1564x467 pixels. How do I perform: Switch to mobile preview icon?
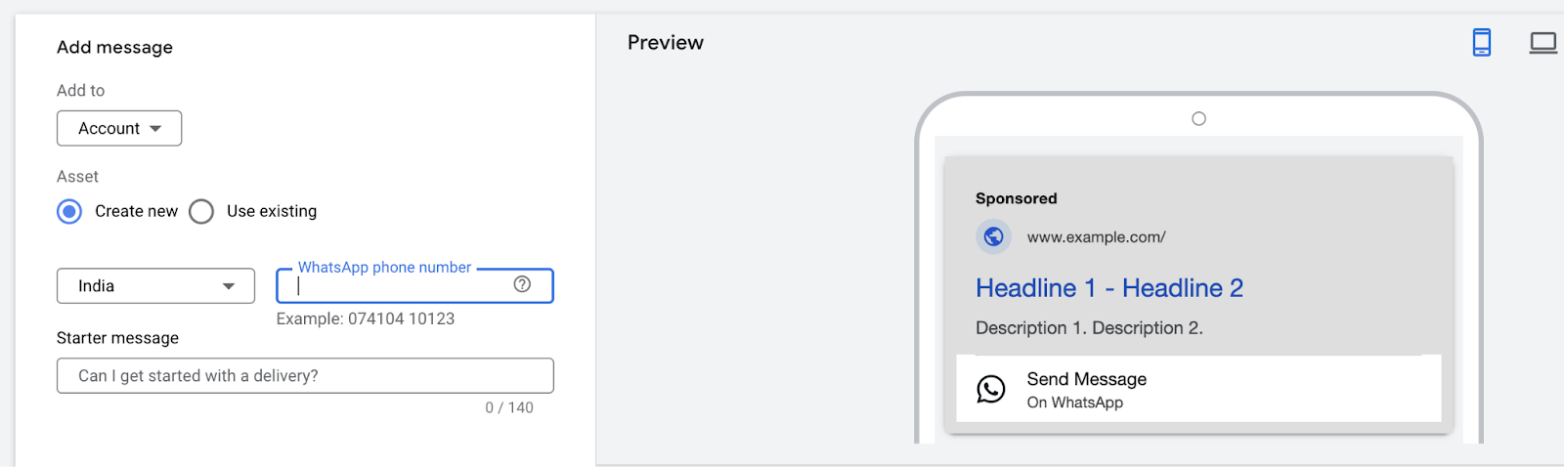click(1482, 42)
